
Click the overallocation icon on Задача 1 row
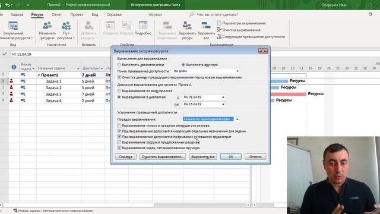pos(11,81)
